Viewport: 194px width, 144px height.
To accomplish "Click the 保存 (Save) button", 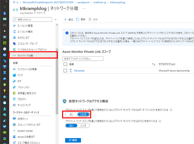I will point(73,140).
